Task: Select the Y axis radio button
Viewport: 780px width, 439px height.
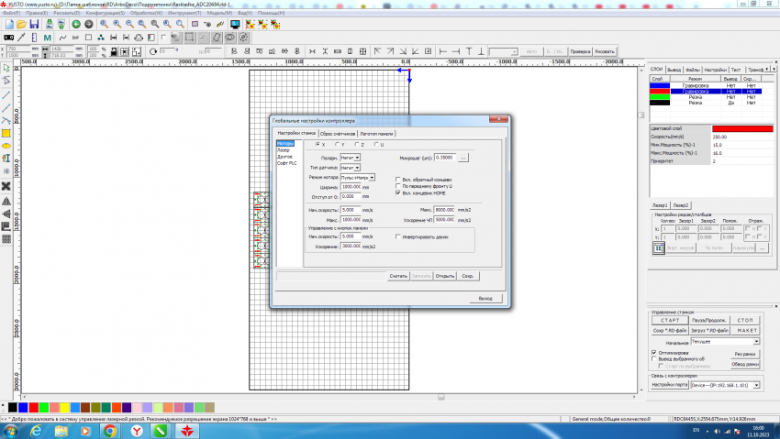Action: (337, 145)
